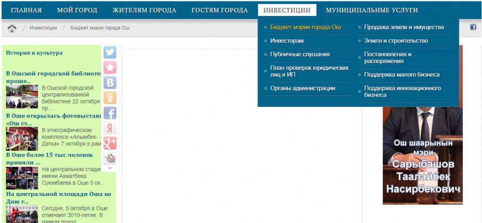Select Публичные слушания in dropdown
The image size is (482, 223).
tap(299, 54)
